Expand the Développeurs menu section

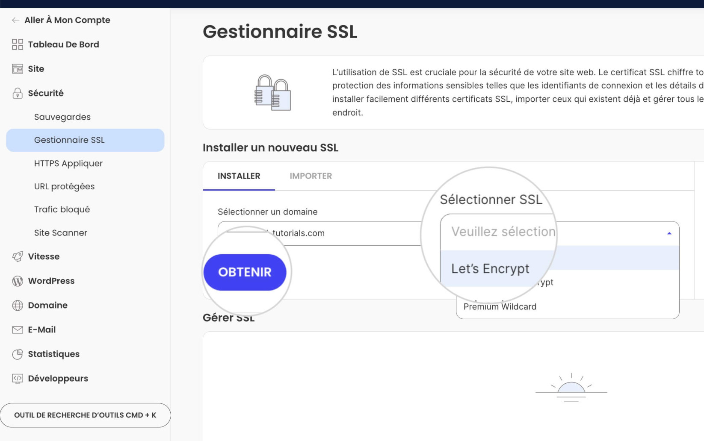(x=58, y=378)
